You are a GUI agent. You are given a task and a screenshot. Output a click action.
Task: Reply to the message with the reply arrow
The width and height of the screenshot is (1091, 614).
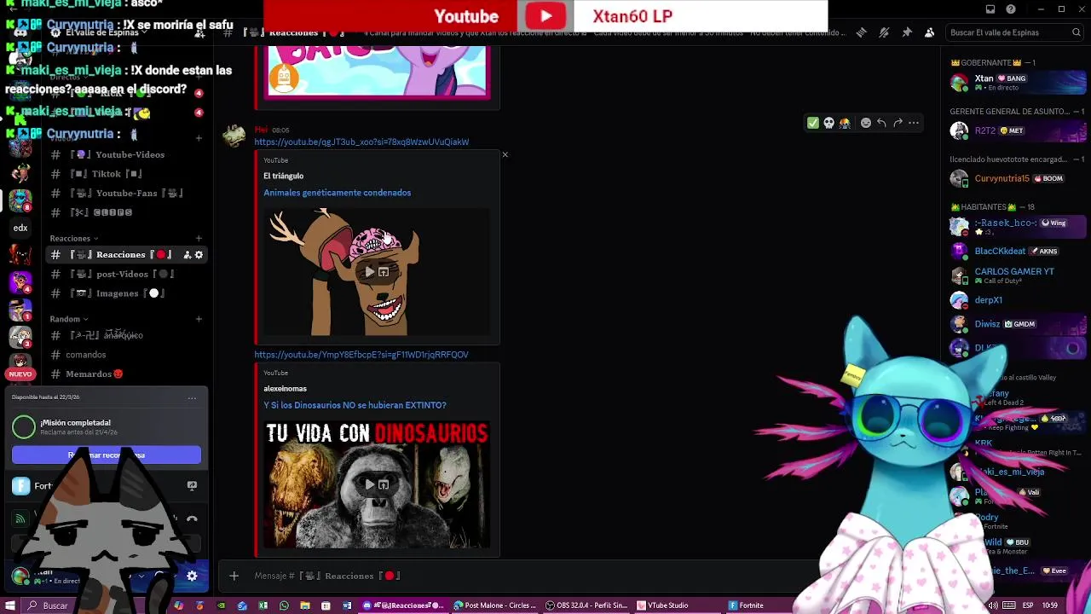pos(881,123)
